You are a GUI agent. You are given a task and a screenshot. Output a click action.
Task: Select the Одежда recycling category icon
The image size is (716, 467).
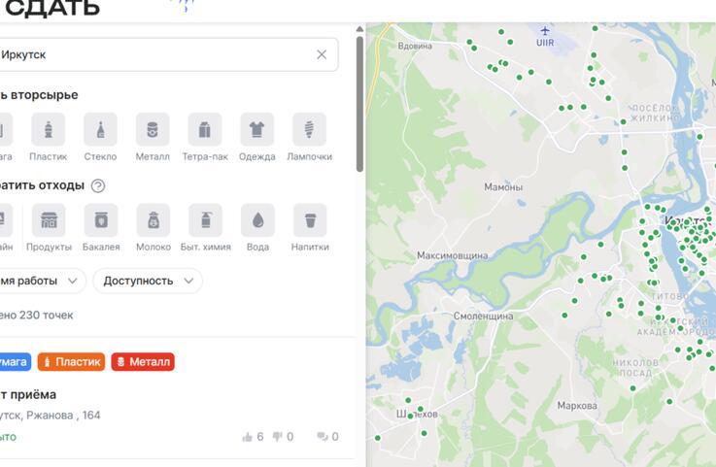(x=257, y=130)
